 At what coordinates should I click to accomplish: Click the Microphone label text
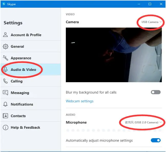76,122
